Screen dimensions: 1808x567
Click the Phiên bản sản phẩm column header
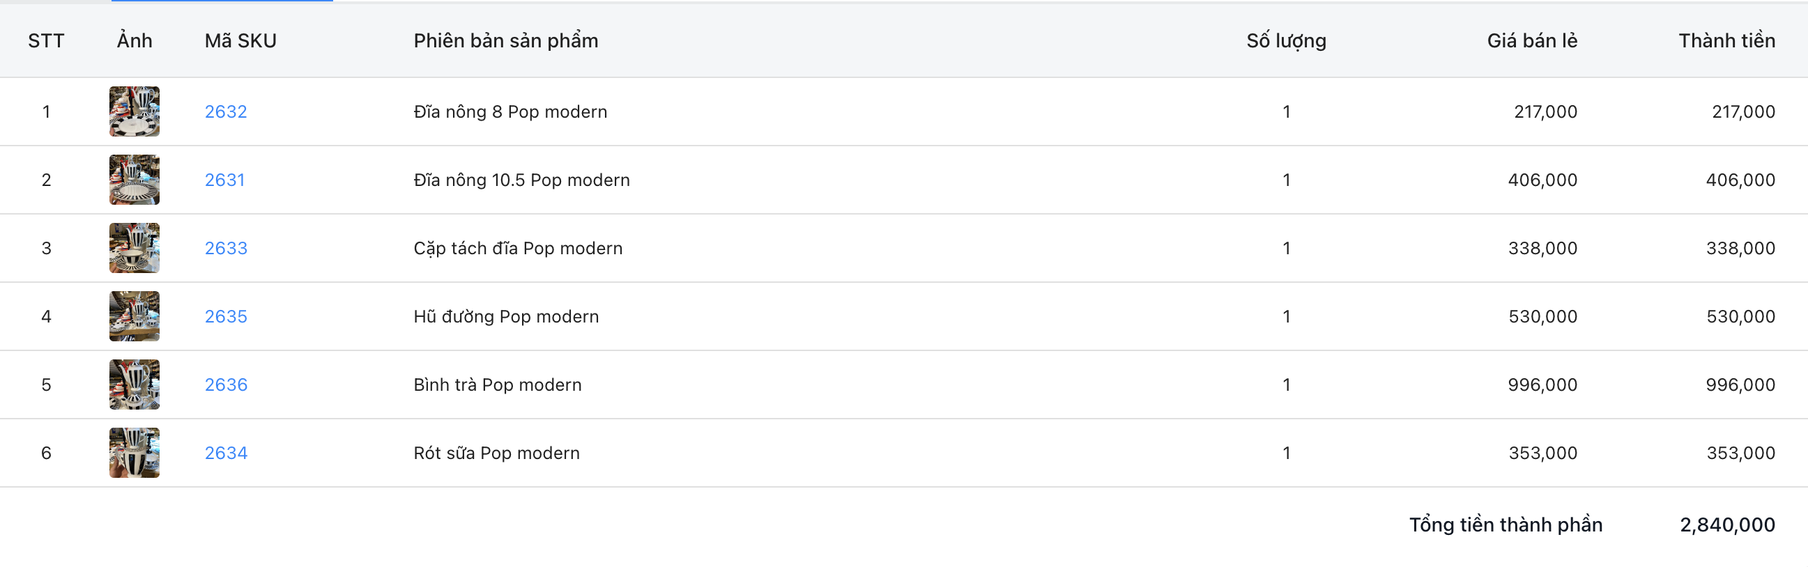pyautogui.click(x=505, y=40)
